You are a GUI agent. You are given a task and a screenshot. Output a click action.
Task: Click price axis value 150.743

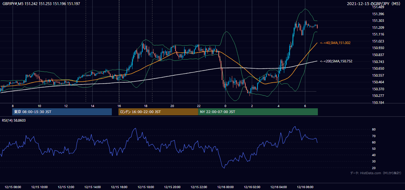378,62
